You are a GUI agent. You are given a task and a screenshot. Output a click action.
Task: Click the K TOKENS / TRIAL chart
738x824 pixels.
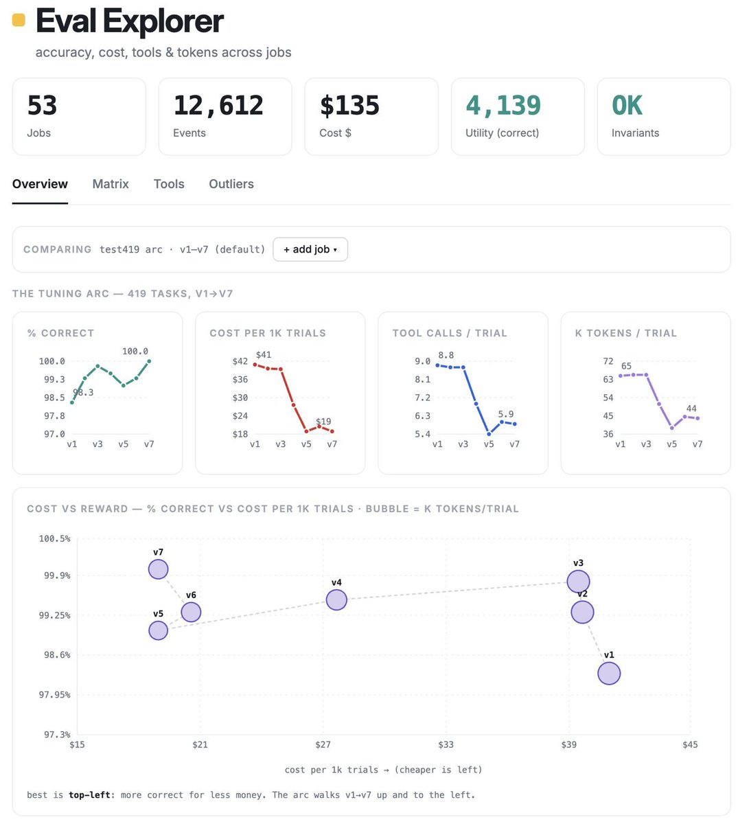tap(645, 393)
